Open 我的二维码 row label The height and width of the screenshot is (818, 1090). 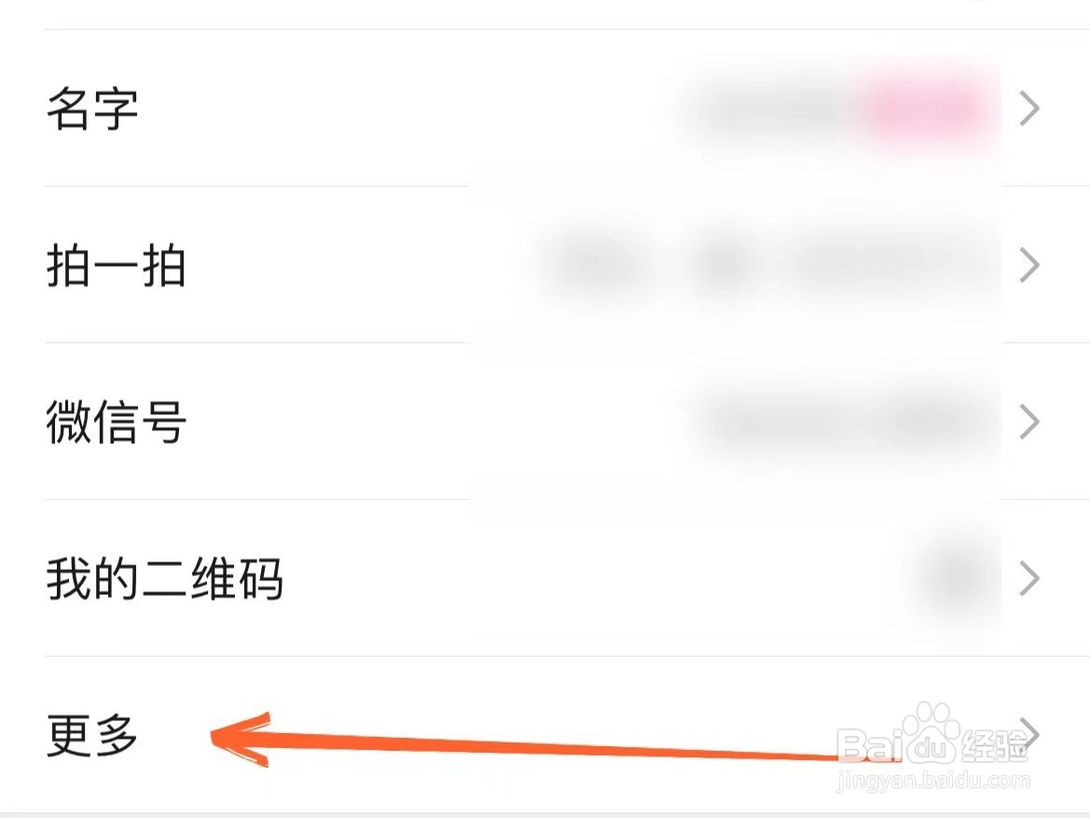tap(165, 578)
